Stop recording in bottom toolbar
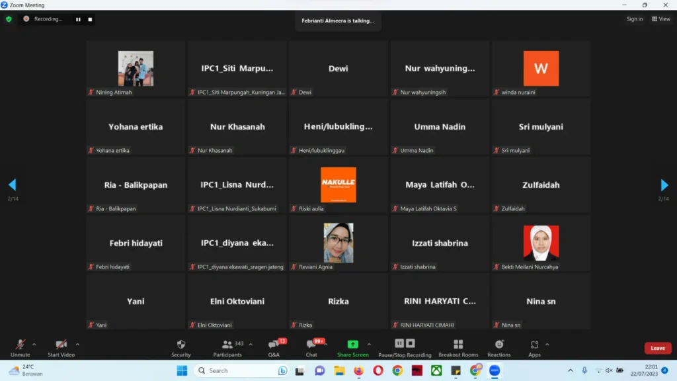The width and height of the screenshot is (677, 381). point(411,343)
